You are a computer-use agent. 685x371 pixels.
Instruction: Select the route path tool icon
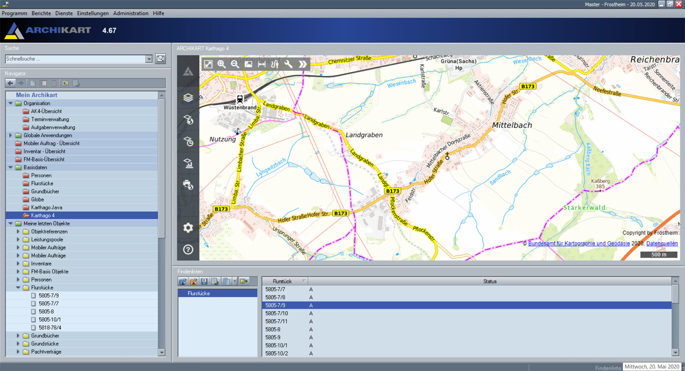pos(275,64)
